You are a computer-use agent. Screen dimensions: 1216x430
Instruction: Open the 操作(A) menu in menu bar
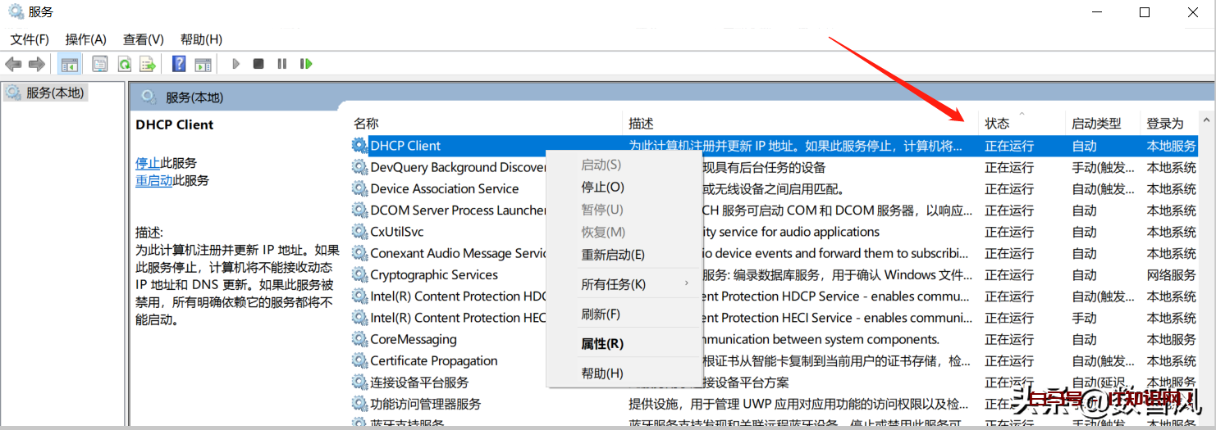86,39
